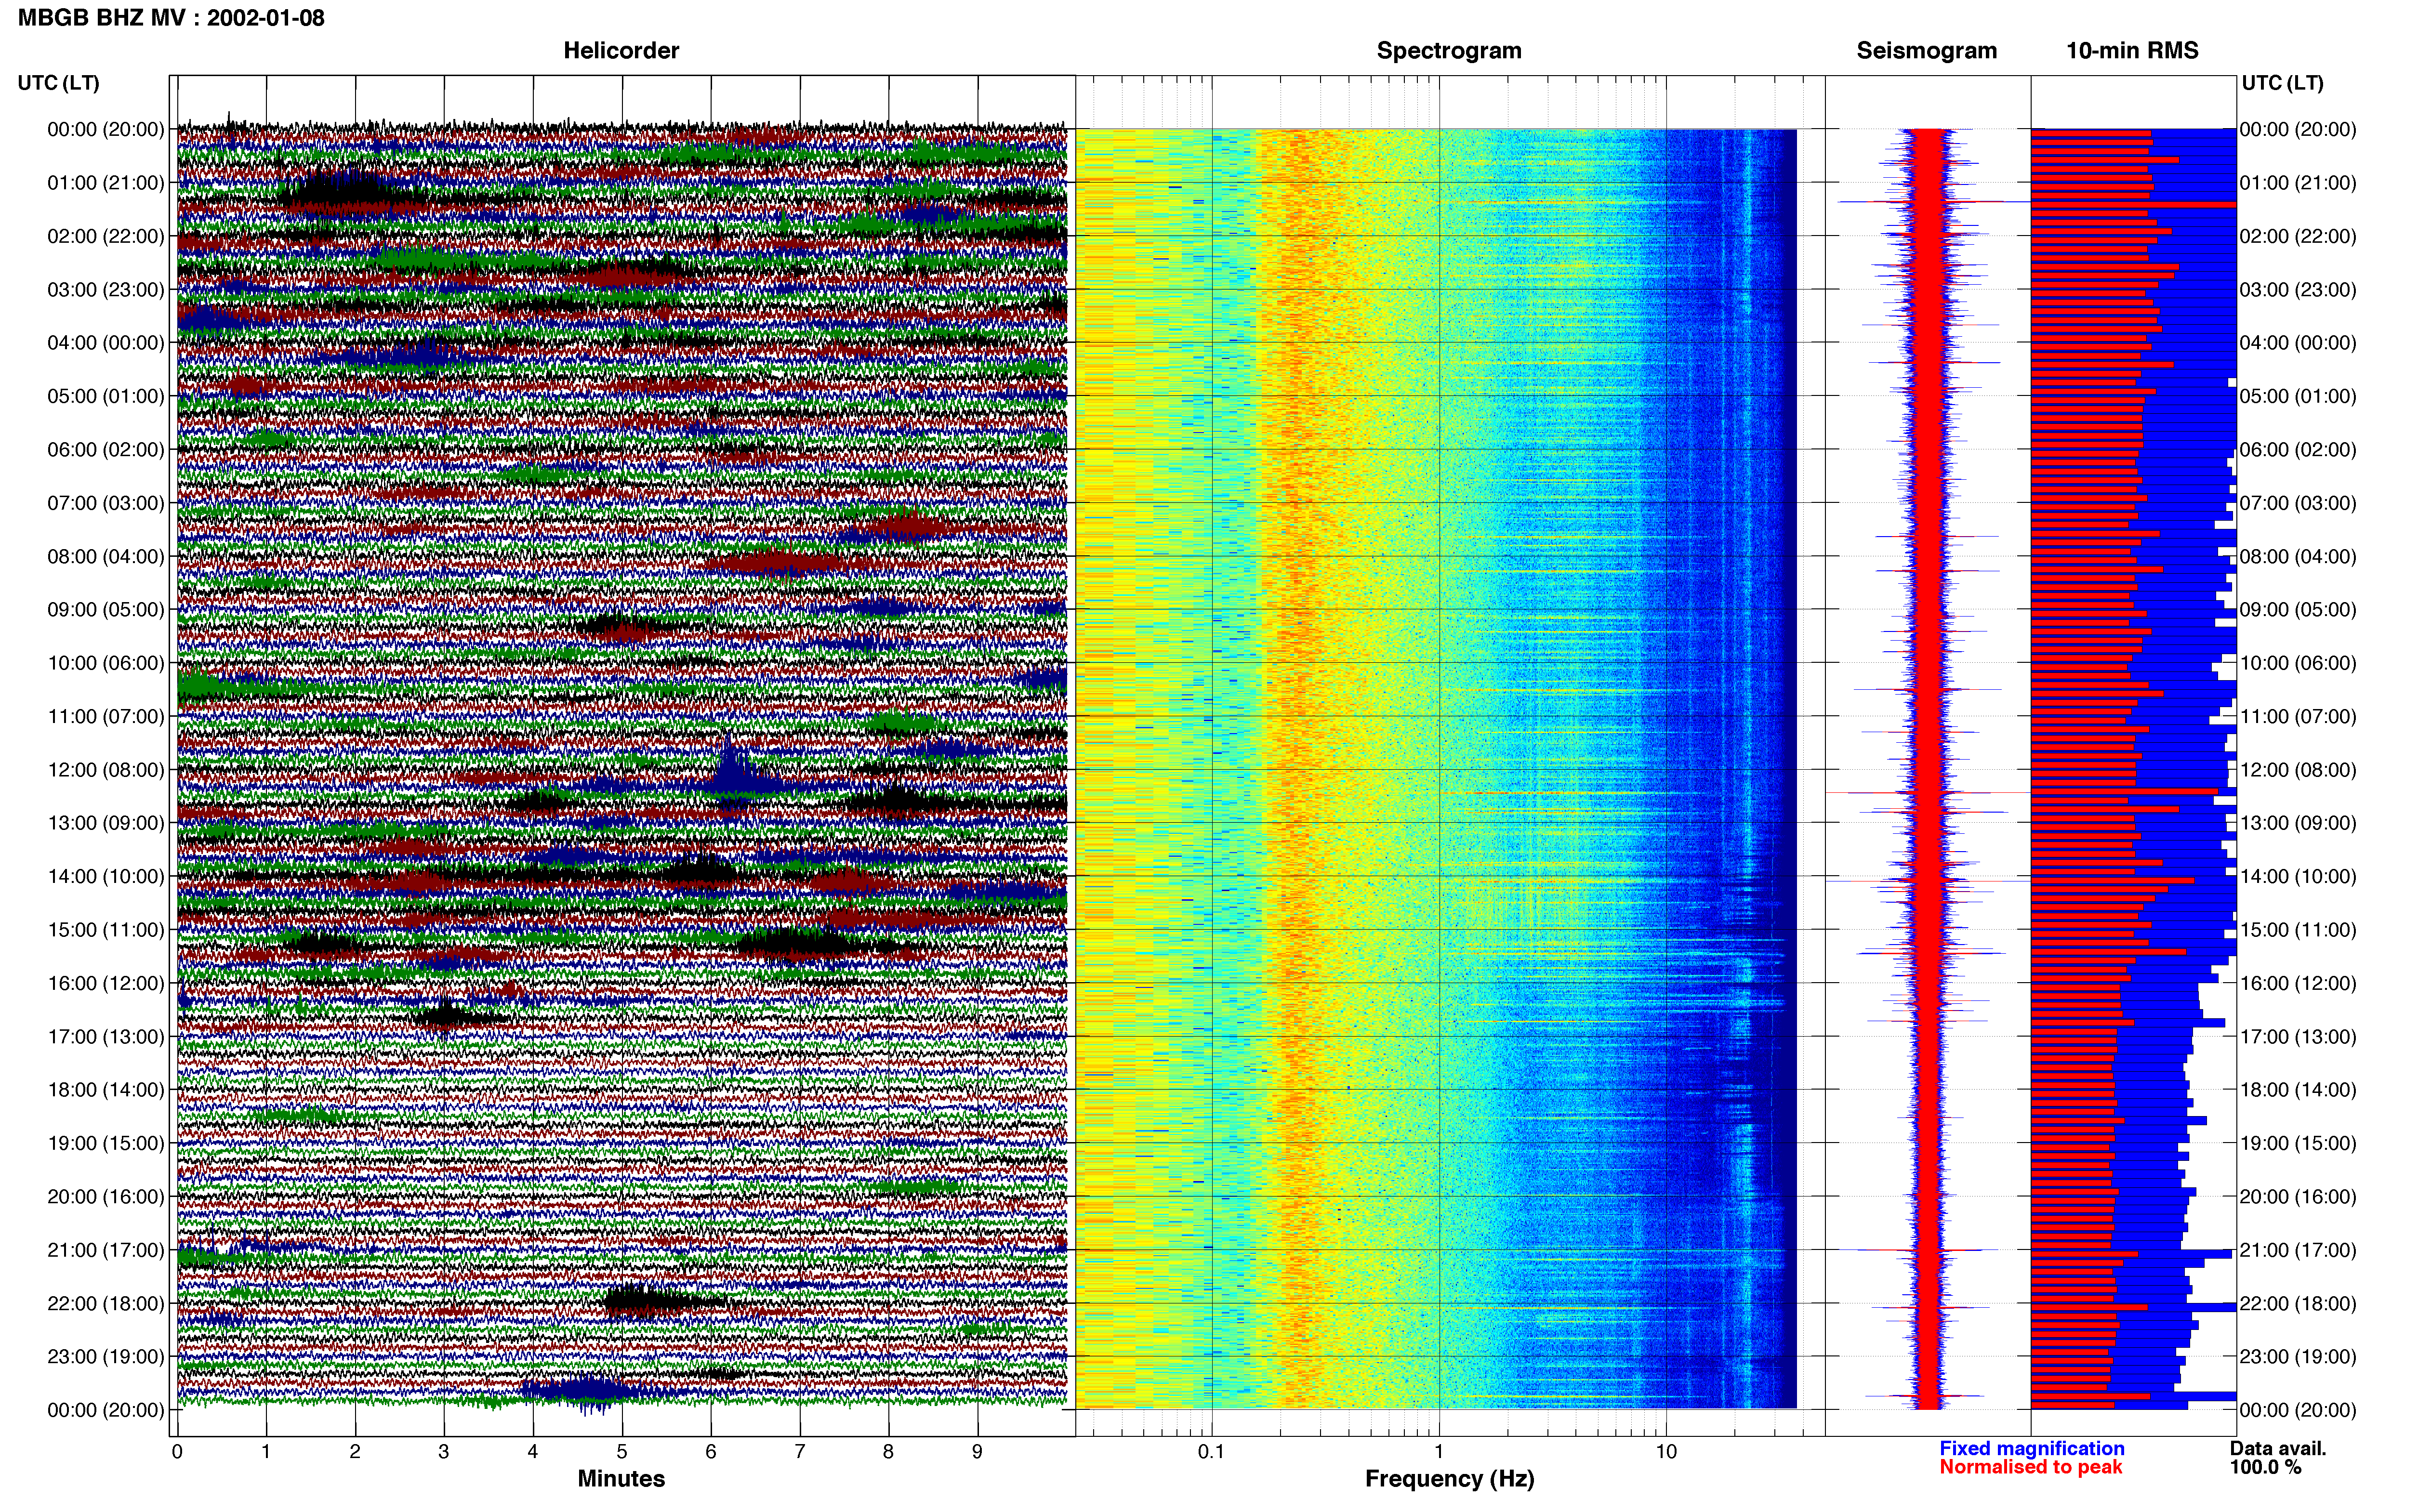Click the right '01:00 (21:00)' time label

(x=2298, y=182)
